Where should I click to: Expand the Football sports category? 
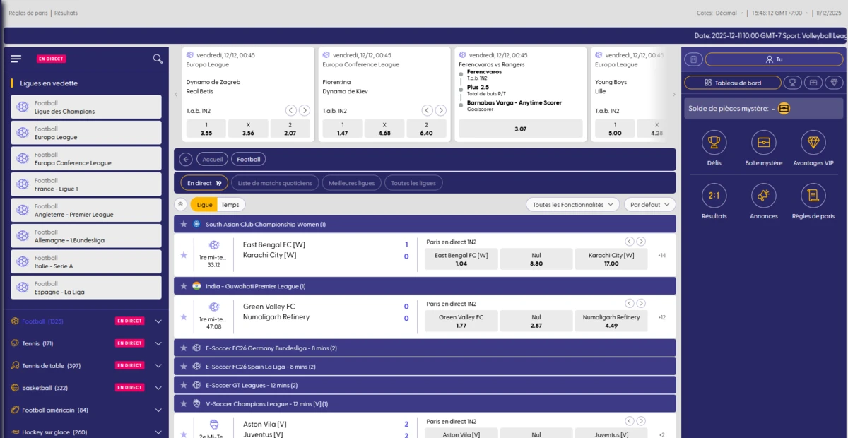coord(158,321)
